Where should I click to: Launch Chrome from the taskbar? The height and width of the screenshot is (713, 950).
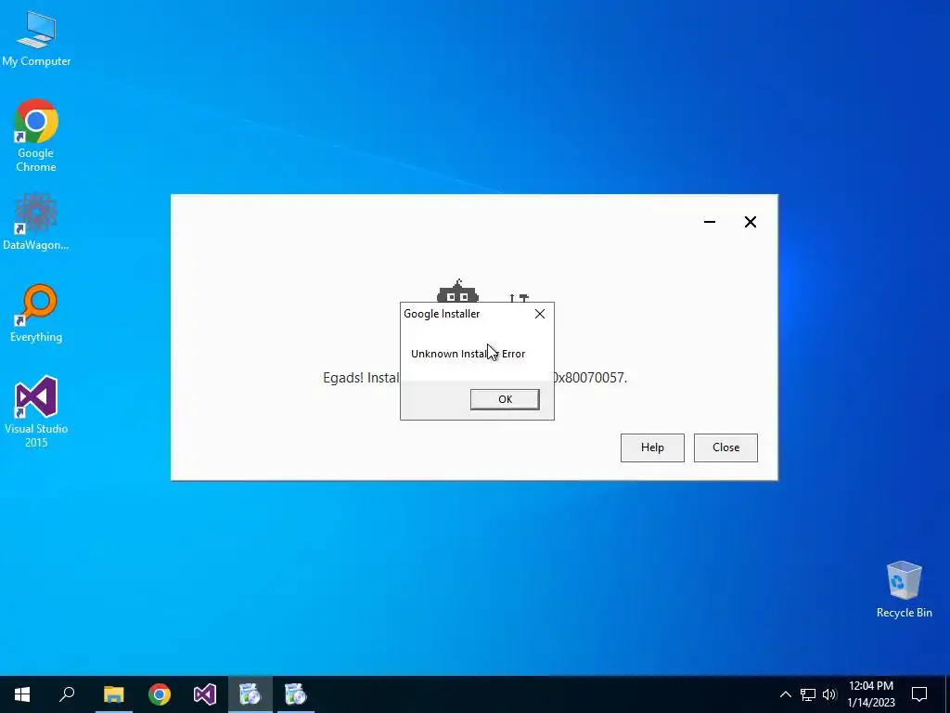(x=160, y=694)
